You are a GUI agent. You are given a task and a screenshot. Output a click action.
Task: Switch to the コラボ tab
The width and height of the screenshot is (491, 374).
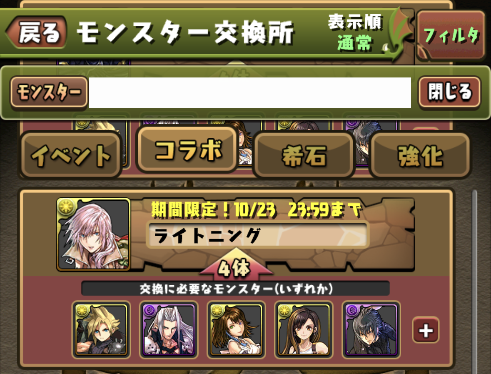click(187, 150)
